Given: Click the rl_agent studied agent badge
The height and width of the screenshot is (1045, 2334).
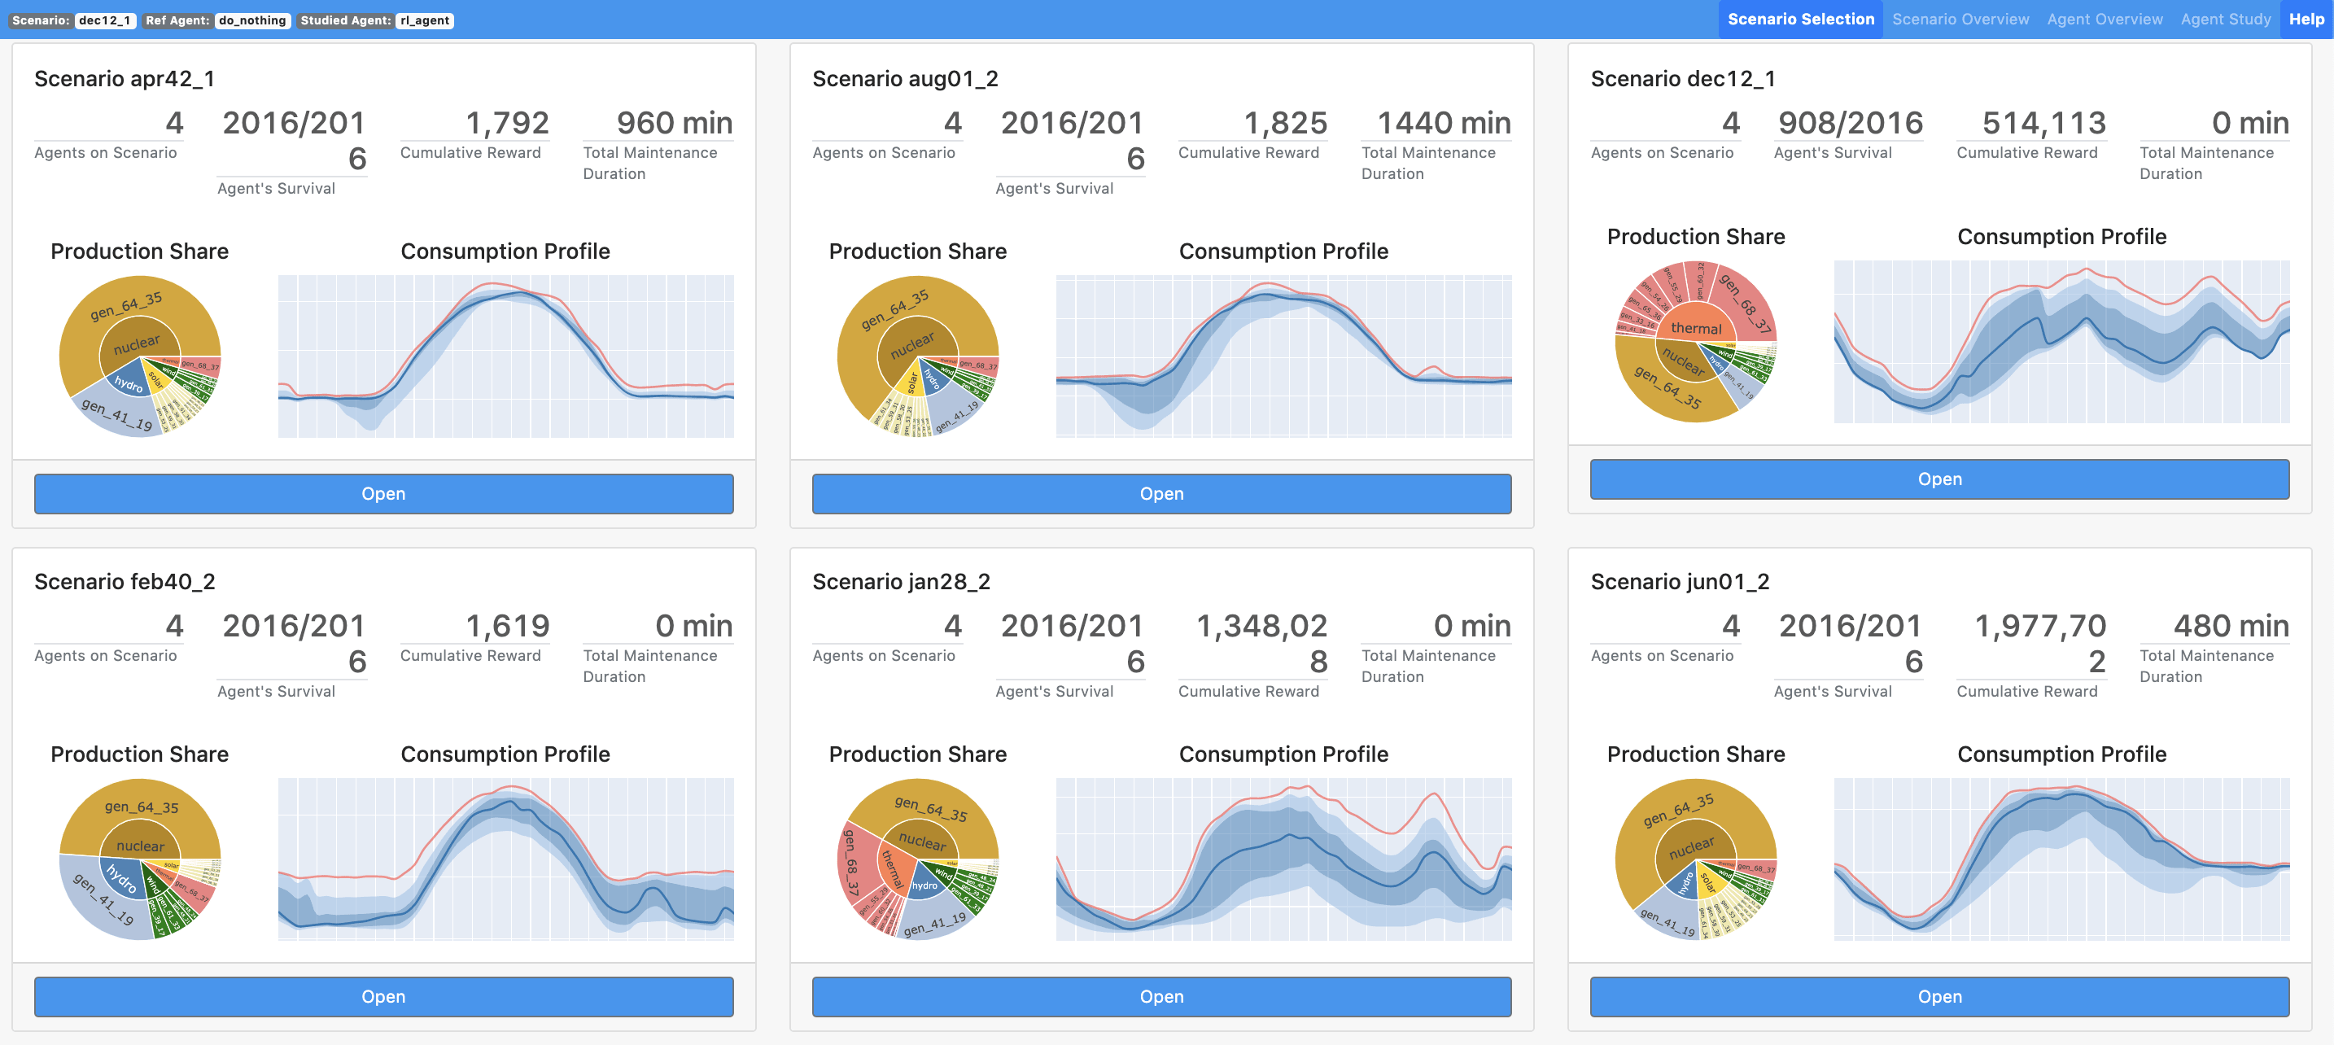Looking at the screenshot, I should (x=422, y=20).
